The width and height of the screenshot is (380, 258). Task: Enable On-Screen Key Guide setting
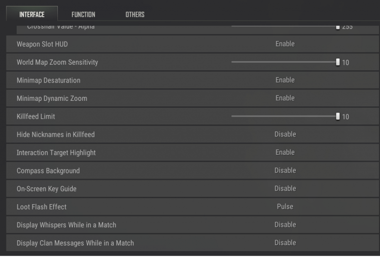tap(285, 188)
